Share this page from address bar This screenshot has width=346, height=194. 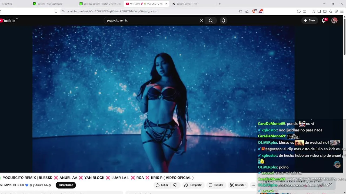247,11
